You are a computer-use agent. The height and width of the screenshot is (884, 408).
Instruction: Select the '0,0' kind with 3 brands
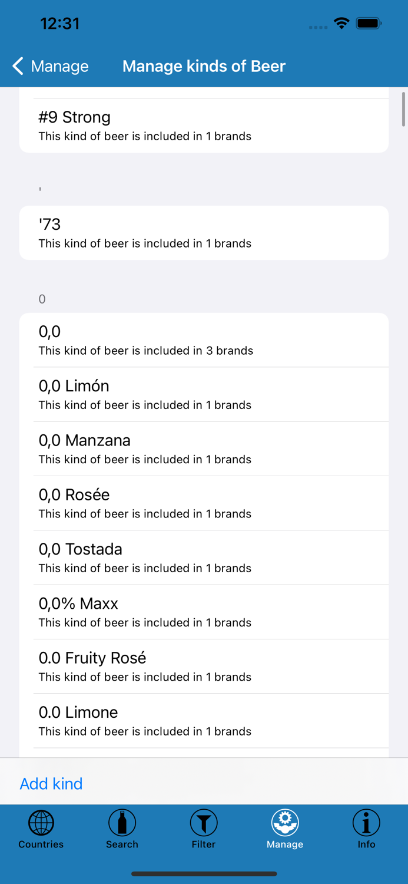coord(204,340)
